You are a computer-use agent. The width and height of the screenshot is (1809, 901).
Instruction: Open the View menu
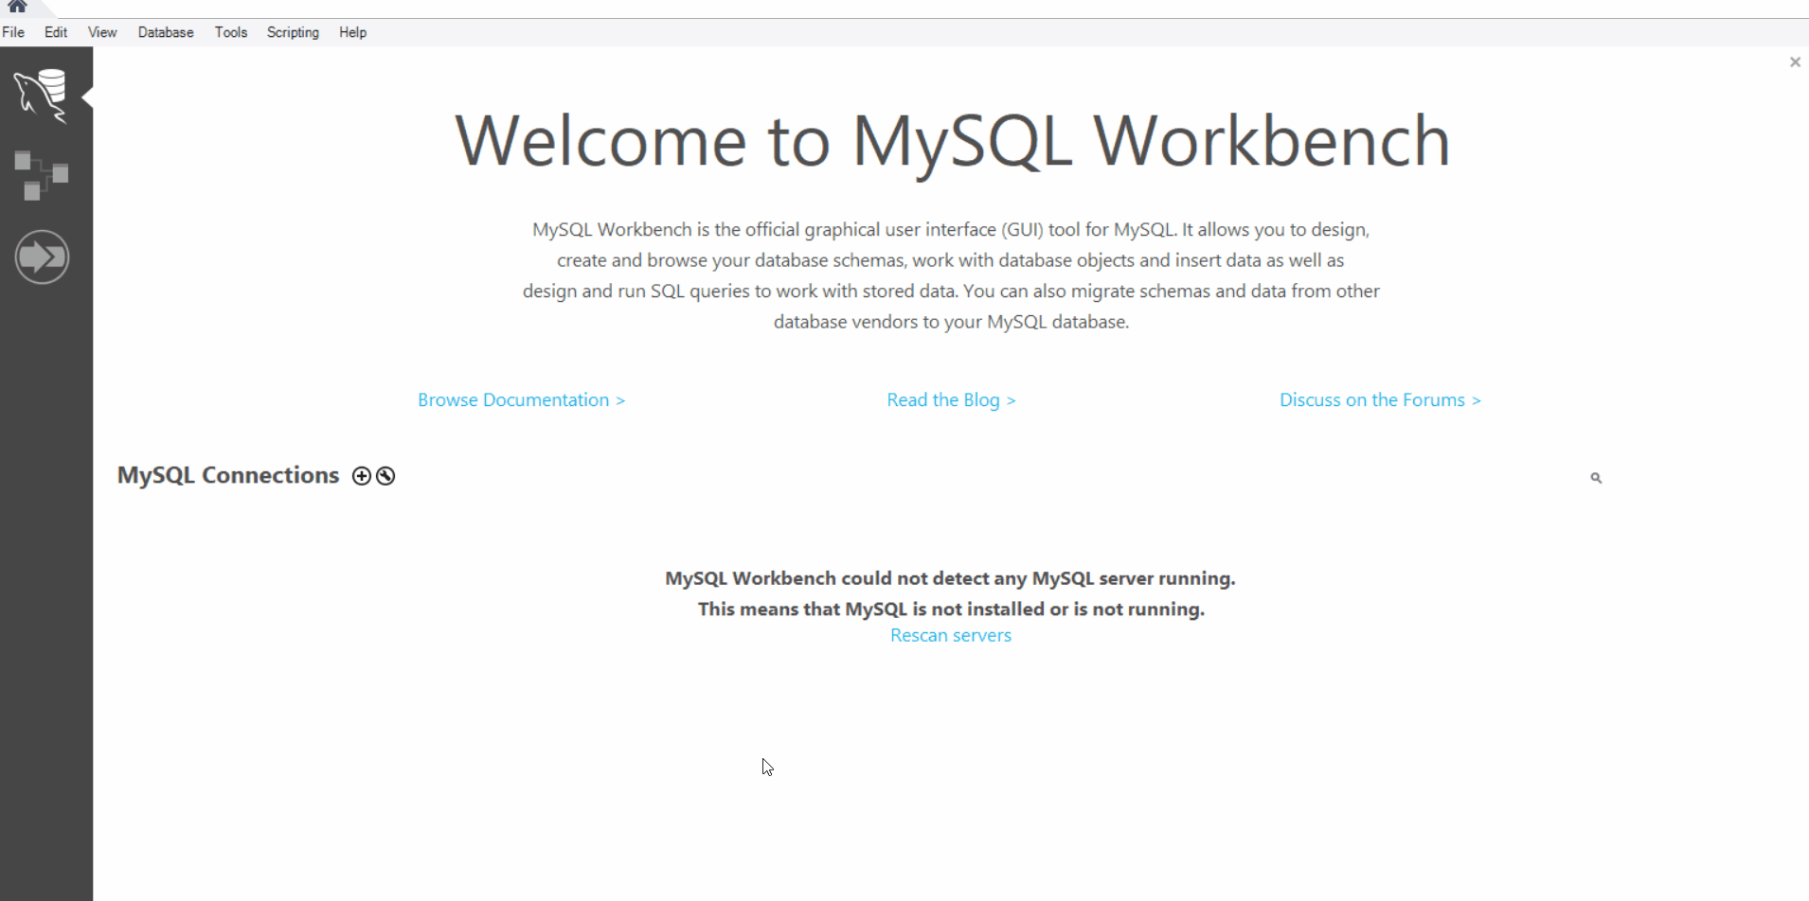tap(102, 32)
